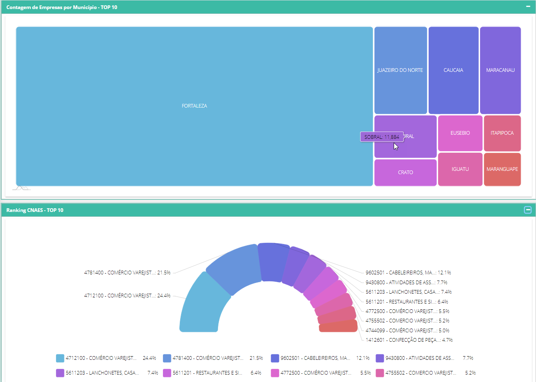Open the ITAPIPOCA treemap tile
This screenshot has width=536, height=382.
coord(502,133)
